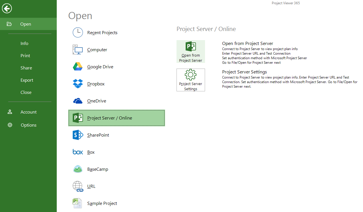Screen dimensions: 363x212
Task: Click the 'Open from Project Server' tile caption
Action: (190, 58)
